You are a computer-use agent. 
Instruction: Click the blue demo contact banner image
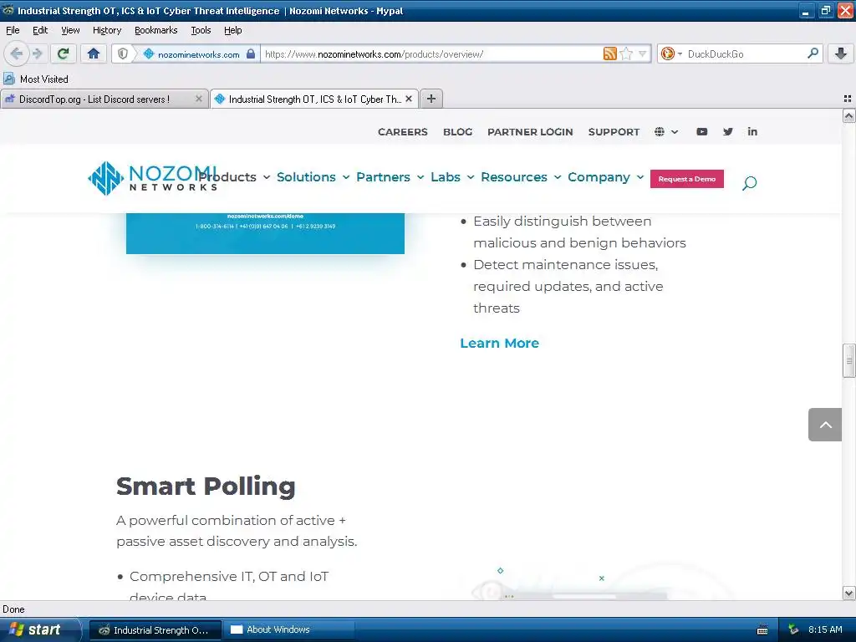coord(265,233)
